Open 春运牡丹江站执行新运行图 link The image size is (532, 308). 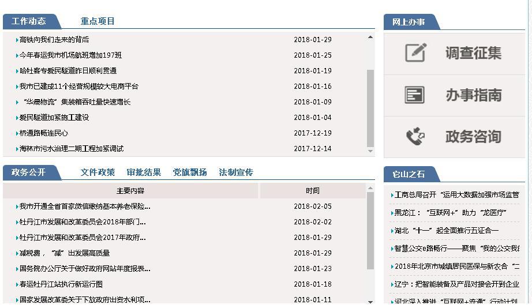[x=61, y=284]
